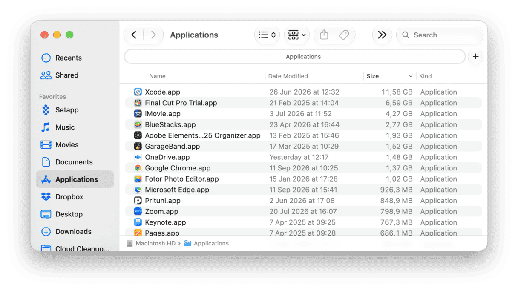
Task: Select the Pritunl.app file name
Action: 163,201
